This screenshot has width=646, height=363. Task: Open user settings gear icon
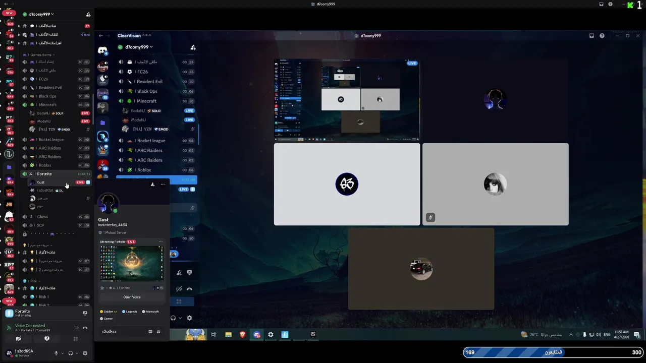pyautogui.click(x=85, y=353)
